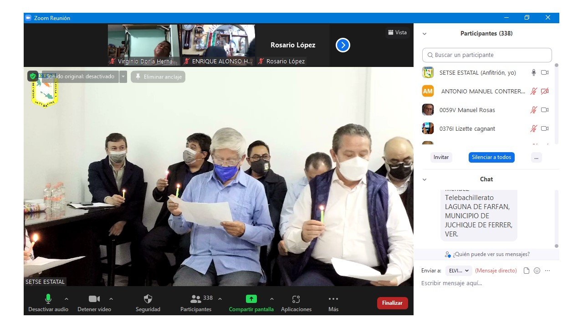Screen dimensions: 583x328
Task: Toggle camera icon for SETSE ESTATAL
Action: tap(545, 72)
